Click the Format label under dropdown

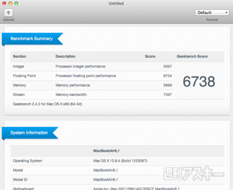(212, 20)
